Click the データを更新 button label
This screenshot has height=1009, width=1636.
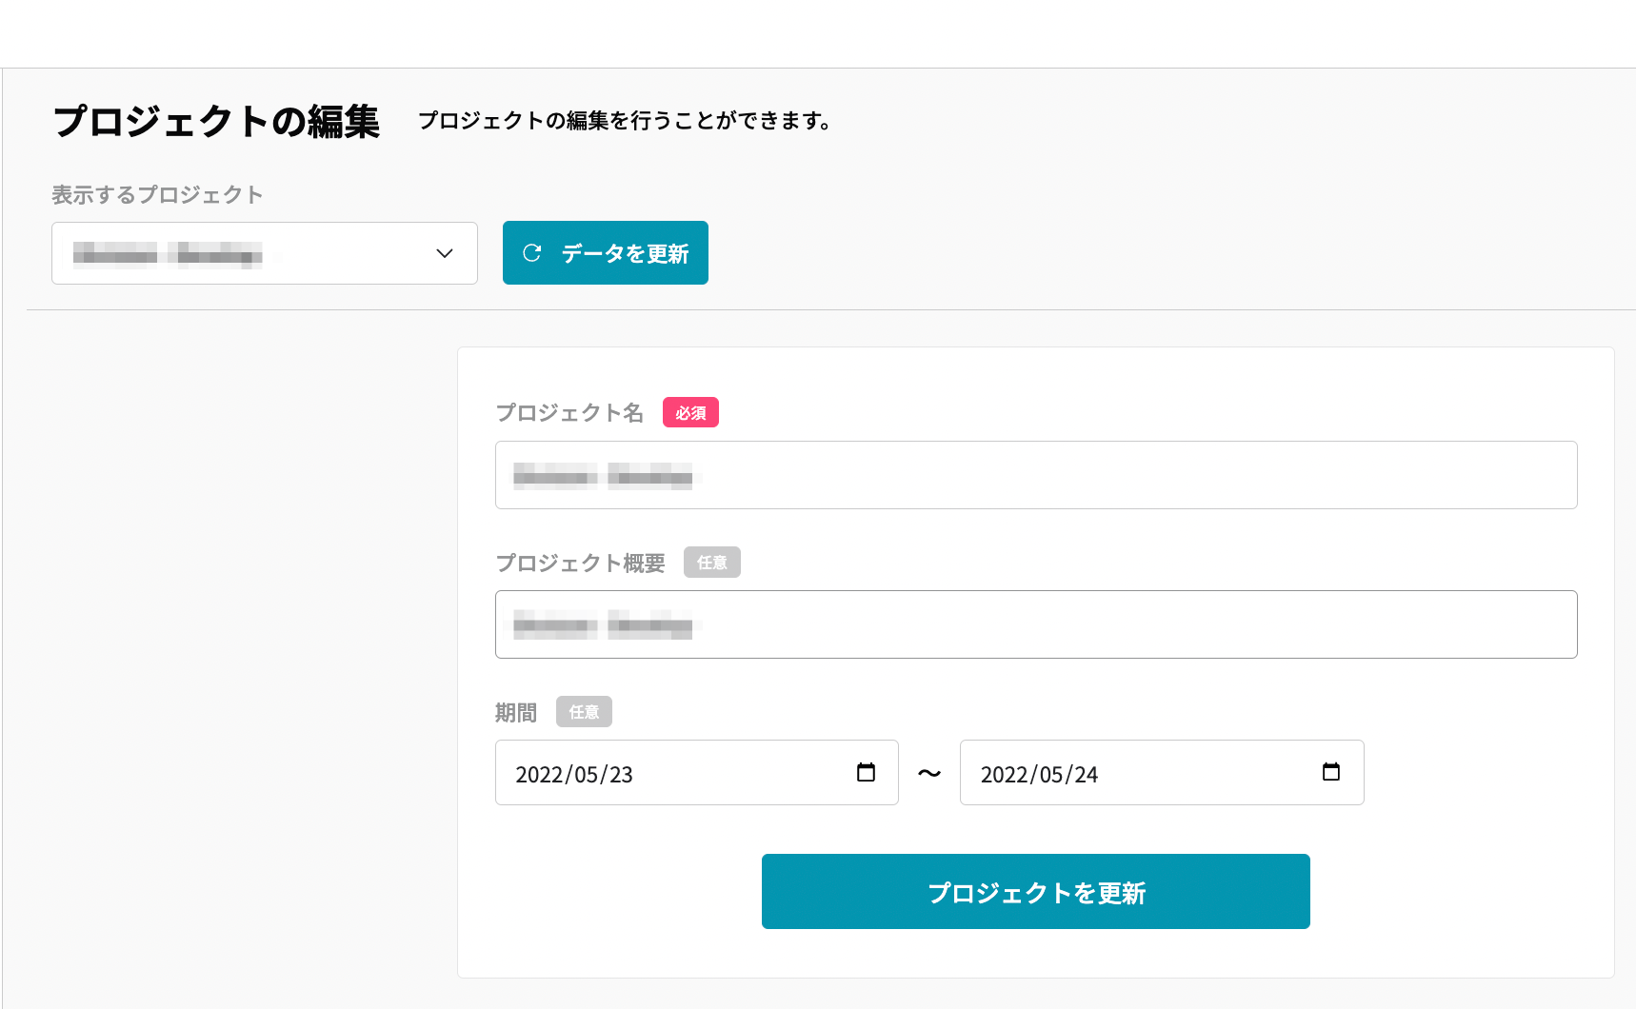point(625,253)
